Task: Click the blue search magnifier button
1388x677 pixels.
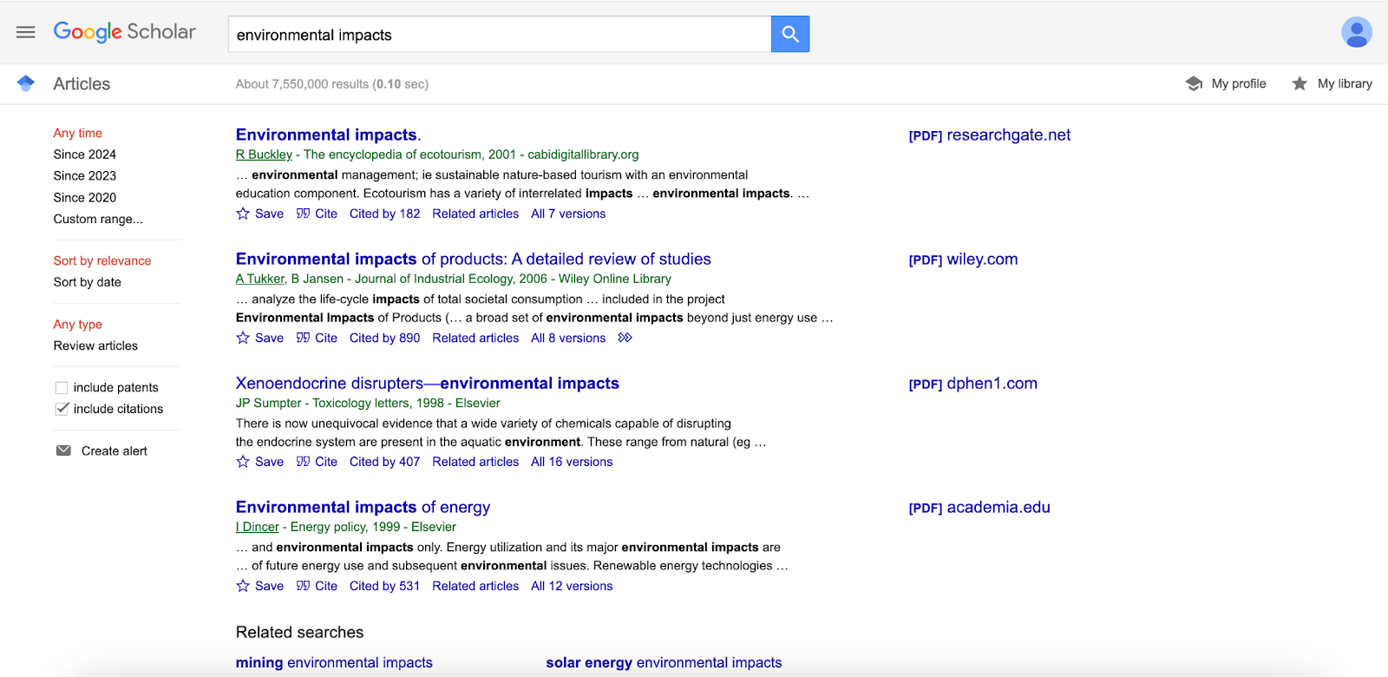Action: [790, 34]
